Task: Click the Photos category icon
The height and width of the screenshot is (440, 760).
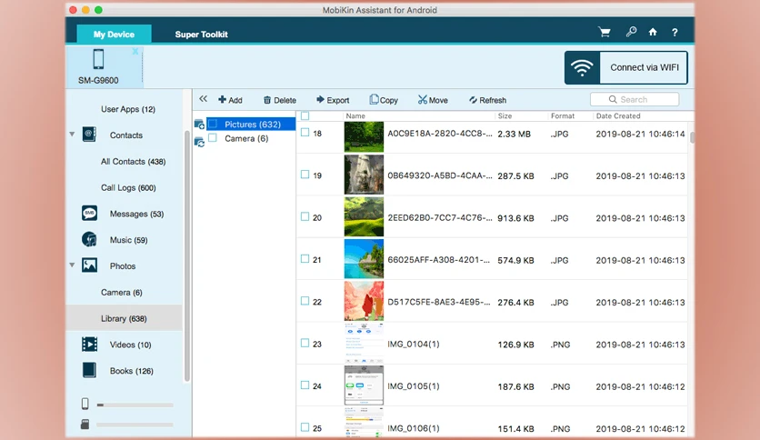Action: click(x=89, y=265)
